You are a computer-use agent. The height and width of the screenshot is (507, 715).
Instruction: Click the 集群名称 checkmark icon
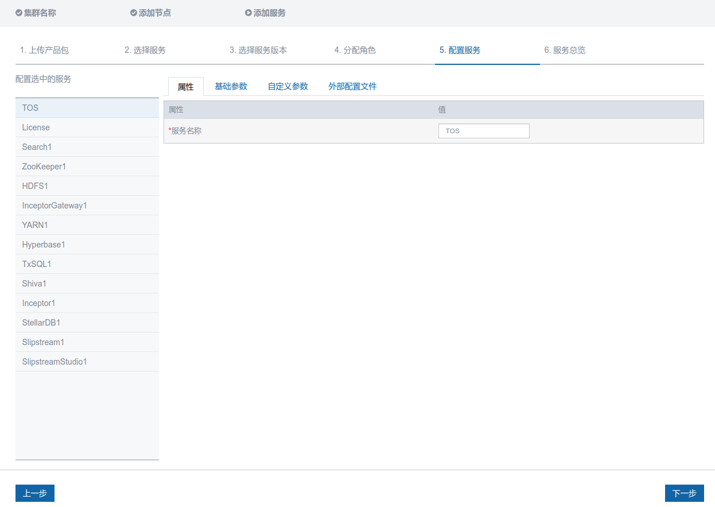19,13
